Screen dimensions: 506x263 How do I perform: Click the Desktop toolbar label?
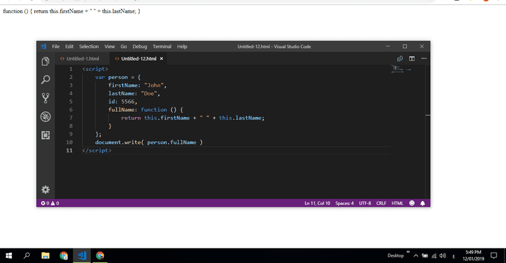pos(396,255)
